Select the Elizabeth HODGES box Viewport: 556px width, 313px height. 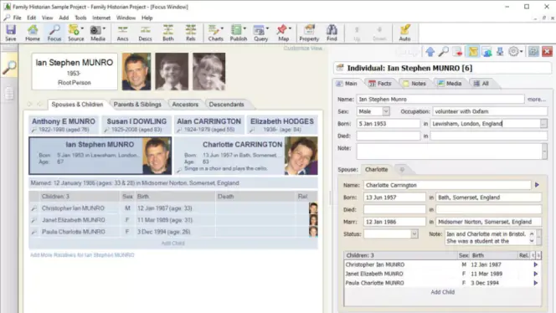point(282,125)
